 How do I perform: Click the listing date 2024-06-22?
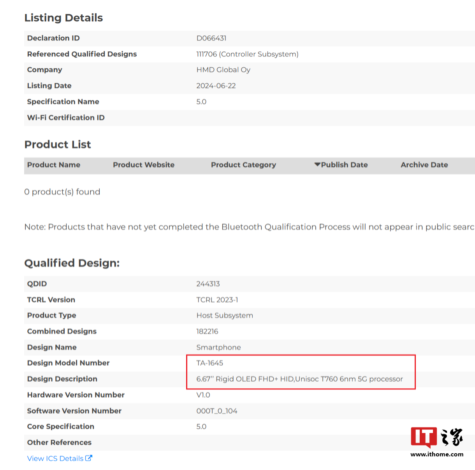[216, 86]
